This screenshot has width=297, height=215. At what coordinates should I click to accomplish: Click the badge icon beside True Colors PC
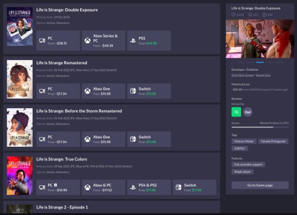click(x=56, y=185)
